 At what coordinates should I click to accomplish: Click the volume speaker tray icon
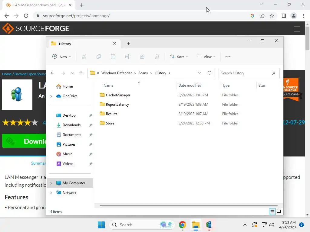coord(272,225)
